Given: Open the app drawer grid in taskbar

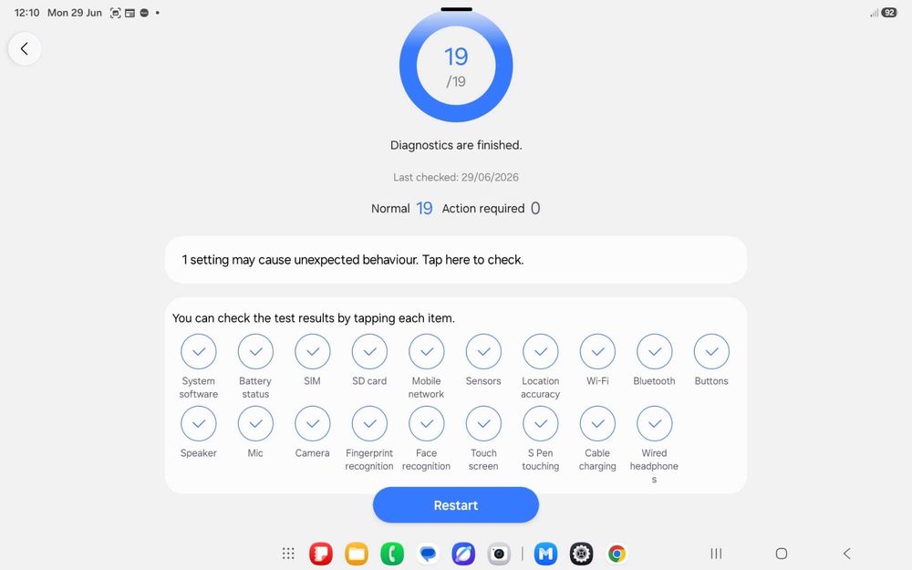Looking at the screenshot, I should pyautogui.click(x=288, y=554).
